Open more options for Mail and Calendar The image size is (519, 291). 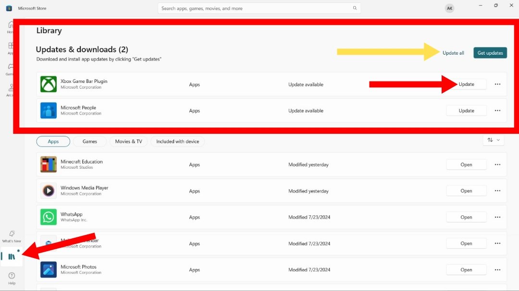point(497,244)
